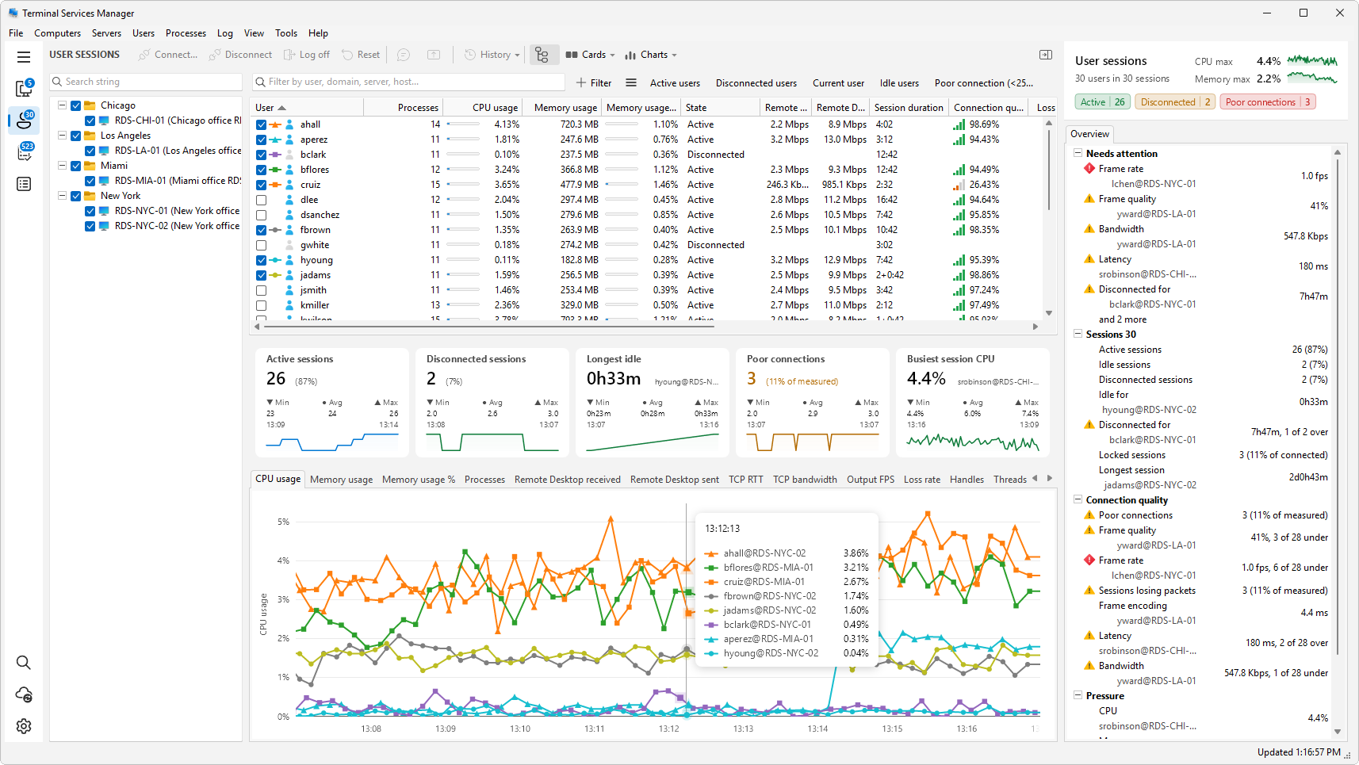
Task: Collapse the New York tree node
Action: pos(62,196)
